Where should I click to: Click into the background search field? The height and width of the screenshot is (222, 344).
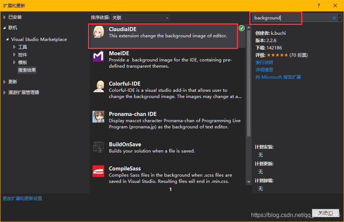click(292, 18)
